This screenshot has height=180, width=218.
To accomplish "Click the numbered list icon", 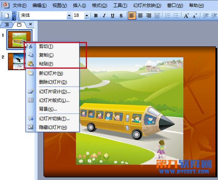I will point(167,16).
